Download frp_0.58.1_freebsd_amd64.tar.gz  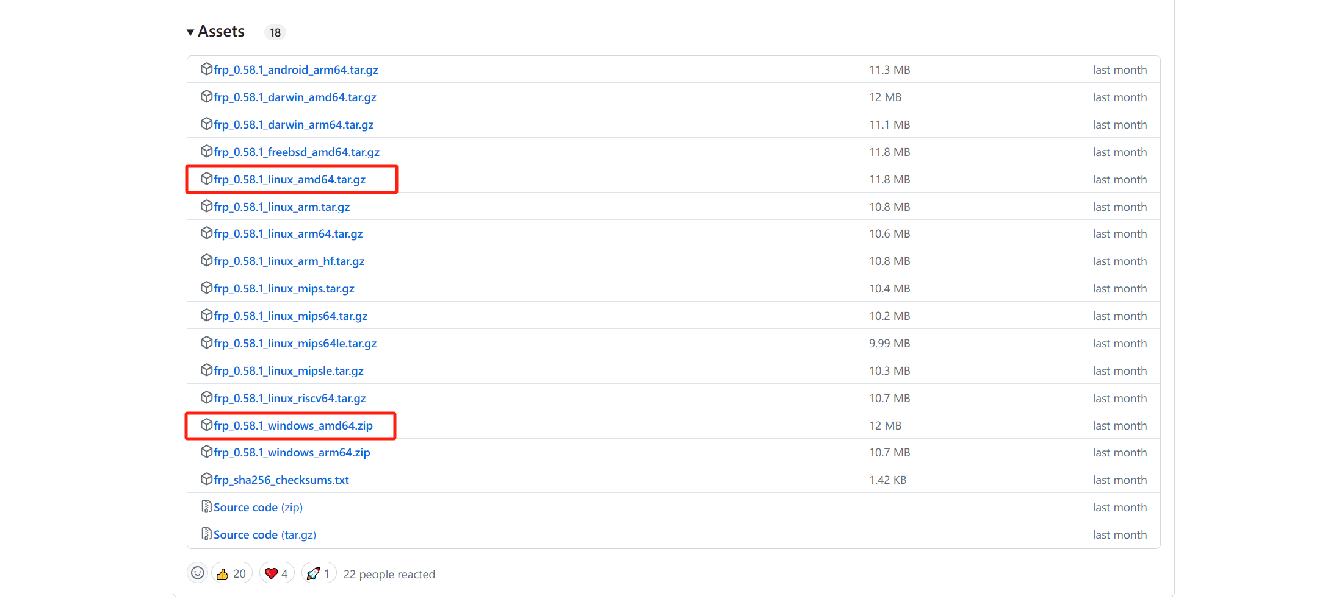point(297,152)
